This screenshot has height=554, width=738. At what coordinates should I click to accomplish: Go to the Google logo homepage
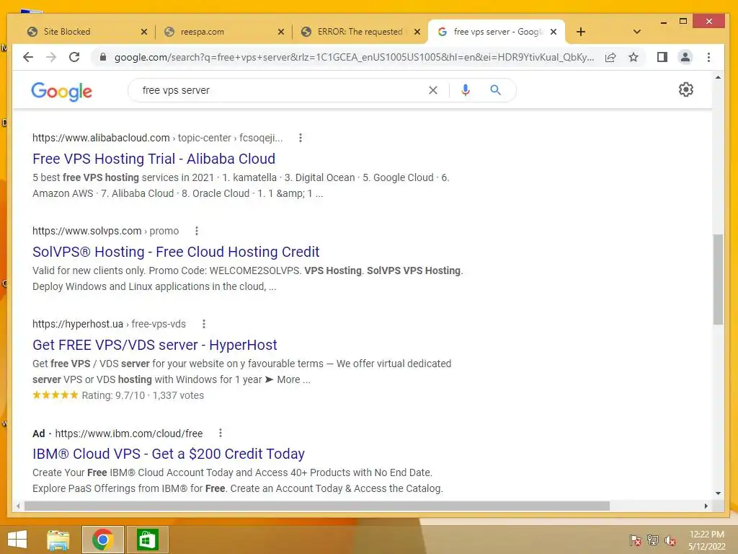[62, 92]
